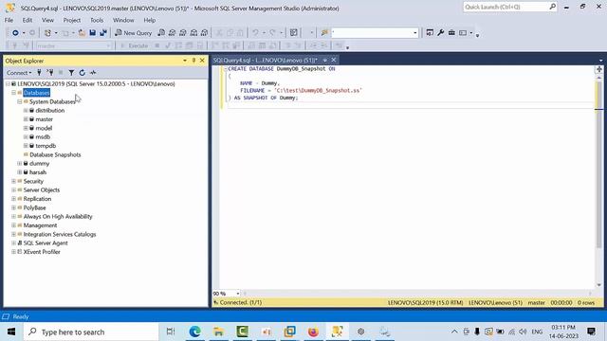Open the Window menu
Image resolution: width=607 pixels, height=341 pixels.
(x=123, y=20)
